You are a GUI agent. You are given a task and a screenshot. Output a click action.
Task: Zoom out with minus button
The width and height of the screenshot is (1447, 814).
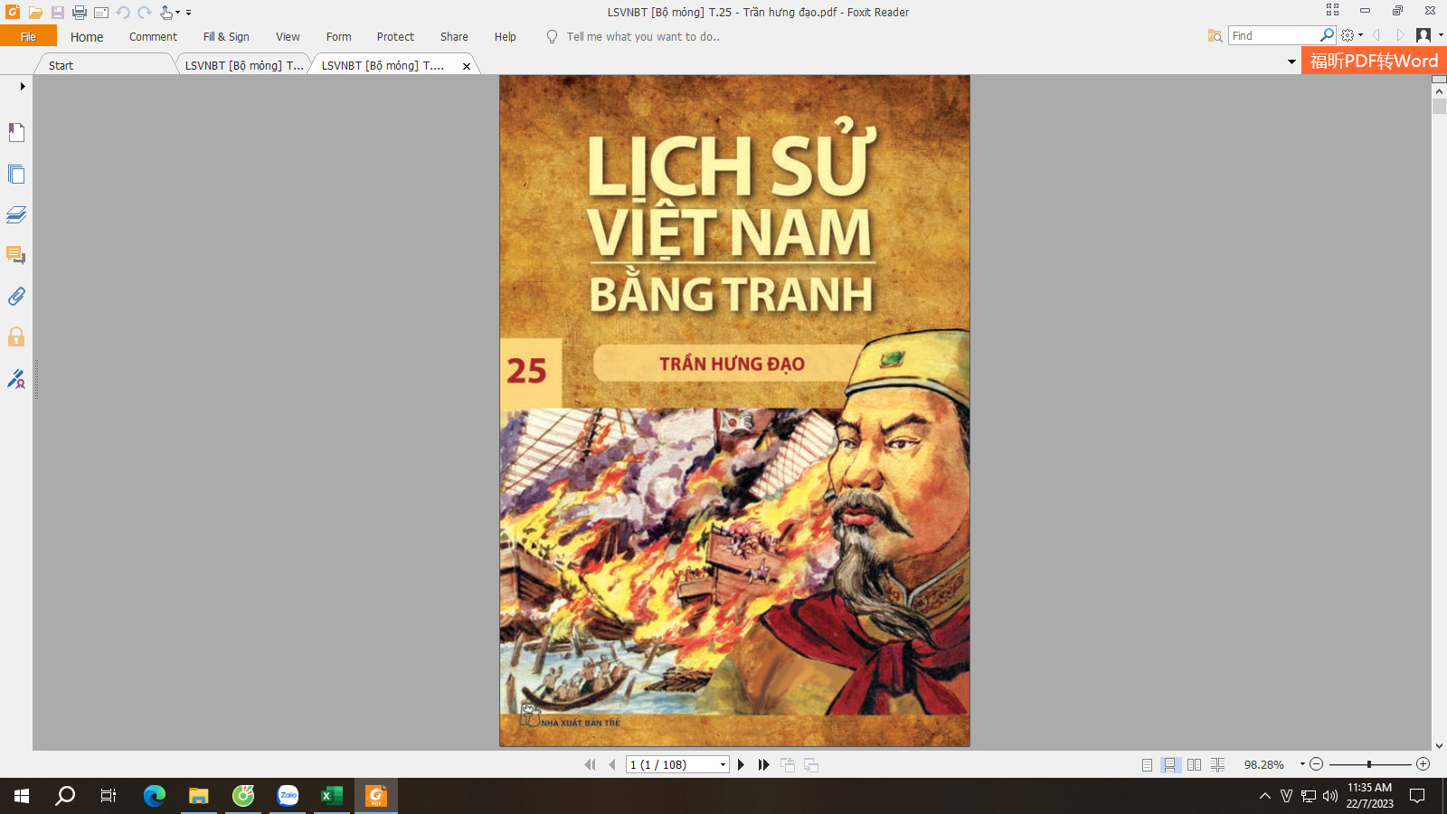(x=1317, y=764)
